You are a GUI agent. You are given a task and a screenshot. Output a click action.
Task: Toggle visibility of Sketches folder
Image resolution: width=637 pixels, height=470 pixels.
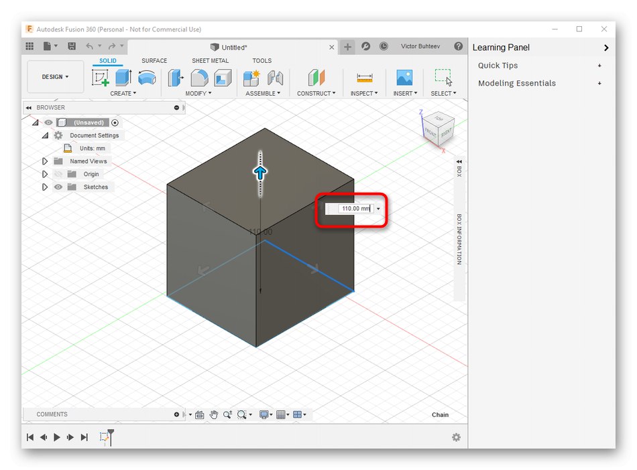58,187
